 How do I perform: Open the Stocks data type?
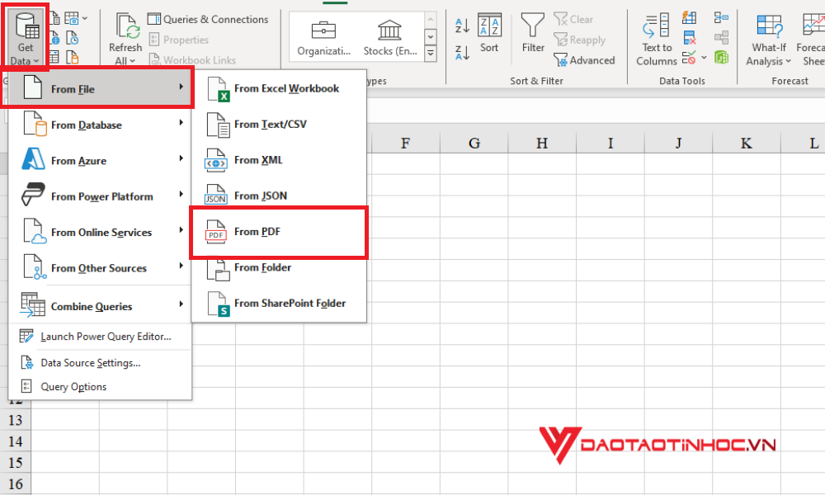point(389,33)
